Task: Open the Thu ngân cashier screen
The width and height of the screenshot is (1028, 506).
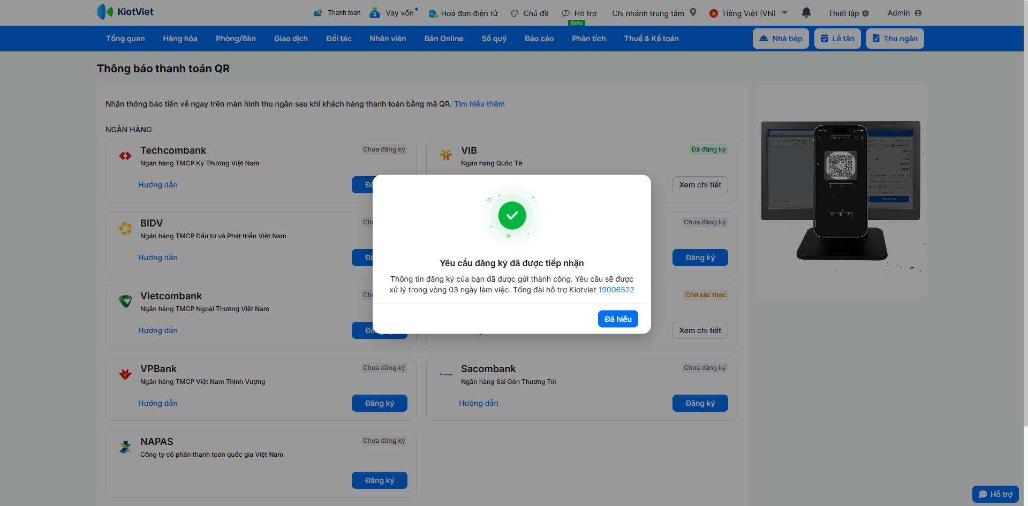Action: tap(895, 39)
